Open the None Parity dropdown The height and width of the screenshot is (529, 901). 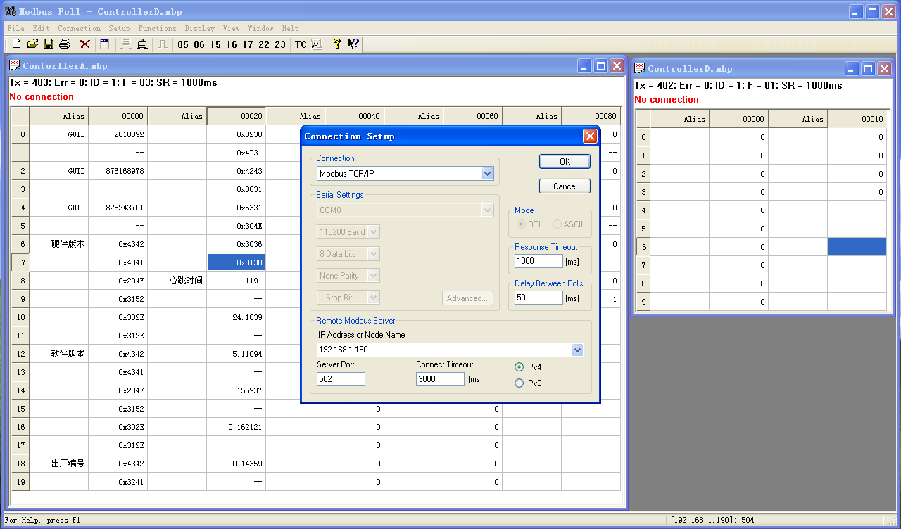[x=374, y=275]
